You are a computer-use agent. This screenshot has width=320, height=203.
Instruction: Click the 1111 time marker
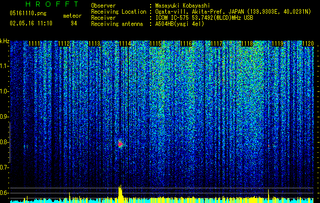(34, 44)
